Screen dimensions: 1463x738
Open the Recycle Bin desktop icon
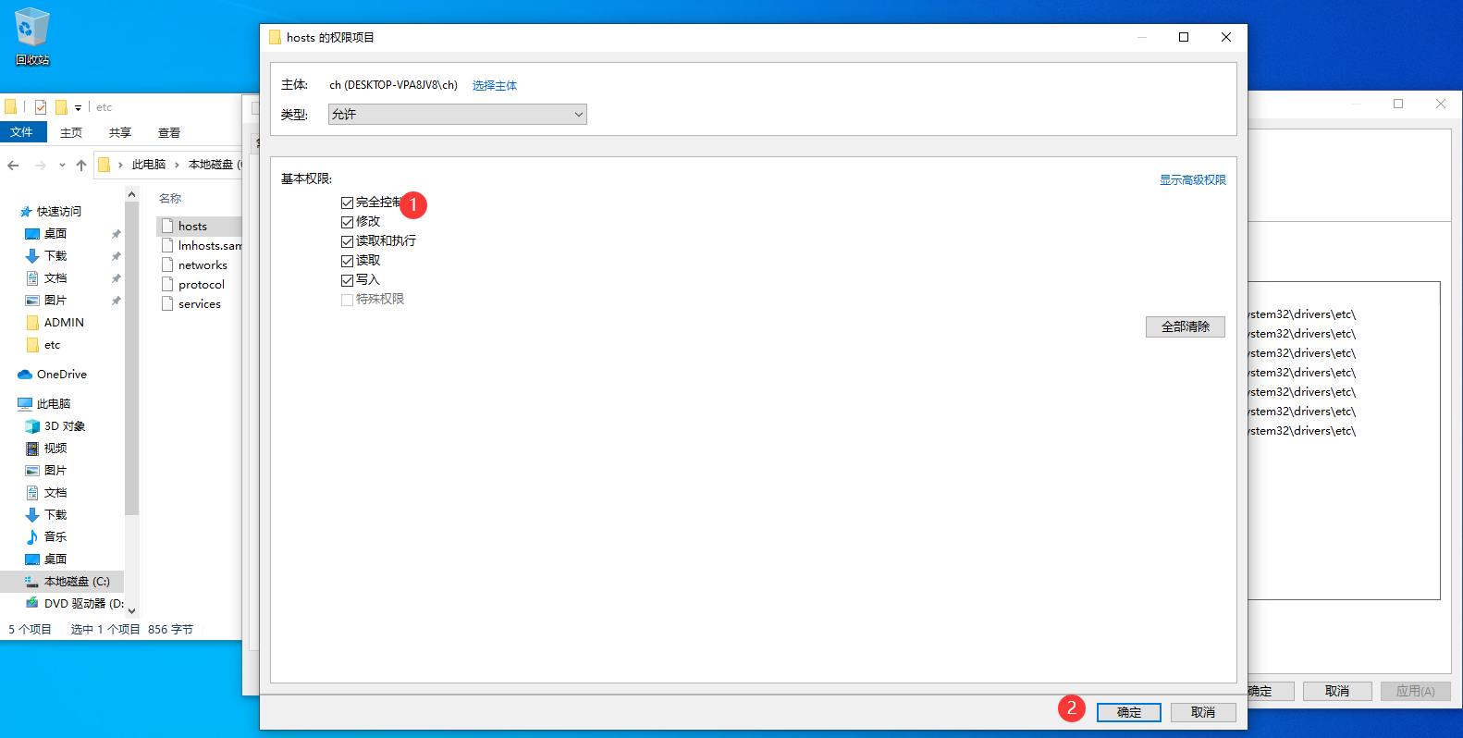[x=31, y=37]
